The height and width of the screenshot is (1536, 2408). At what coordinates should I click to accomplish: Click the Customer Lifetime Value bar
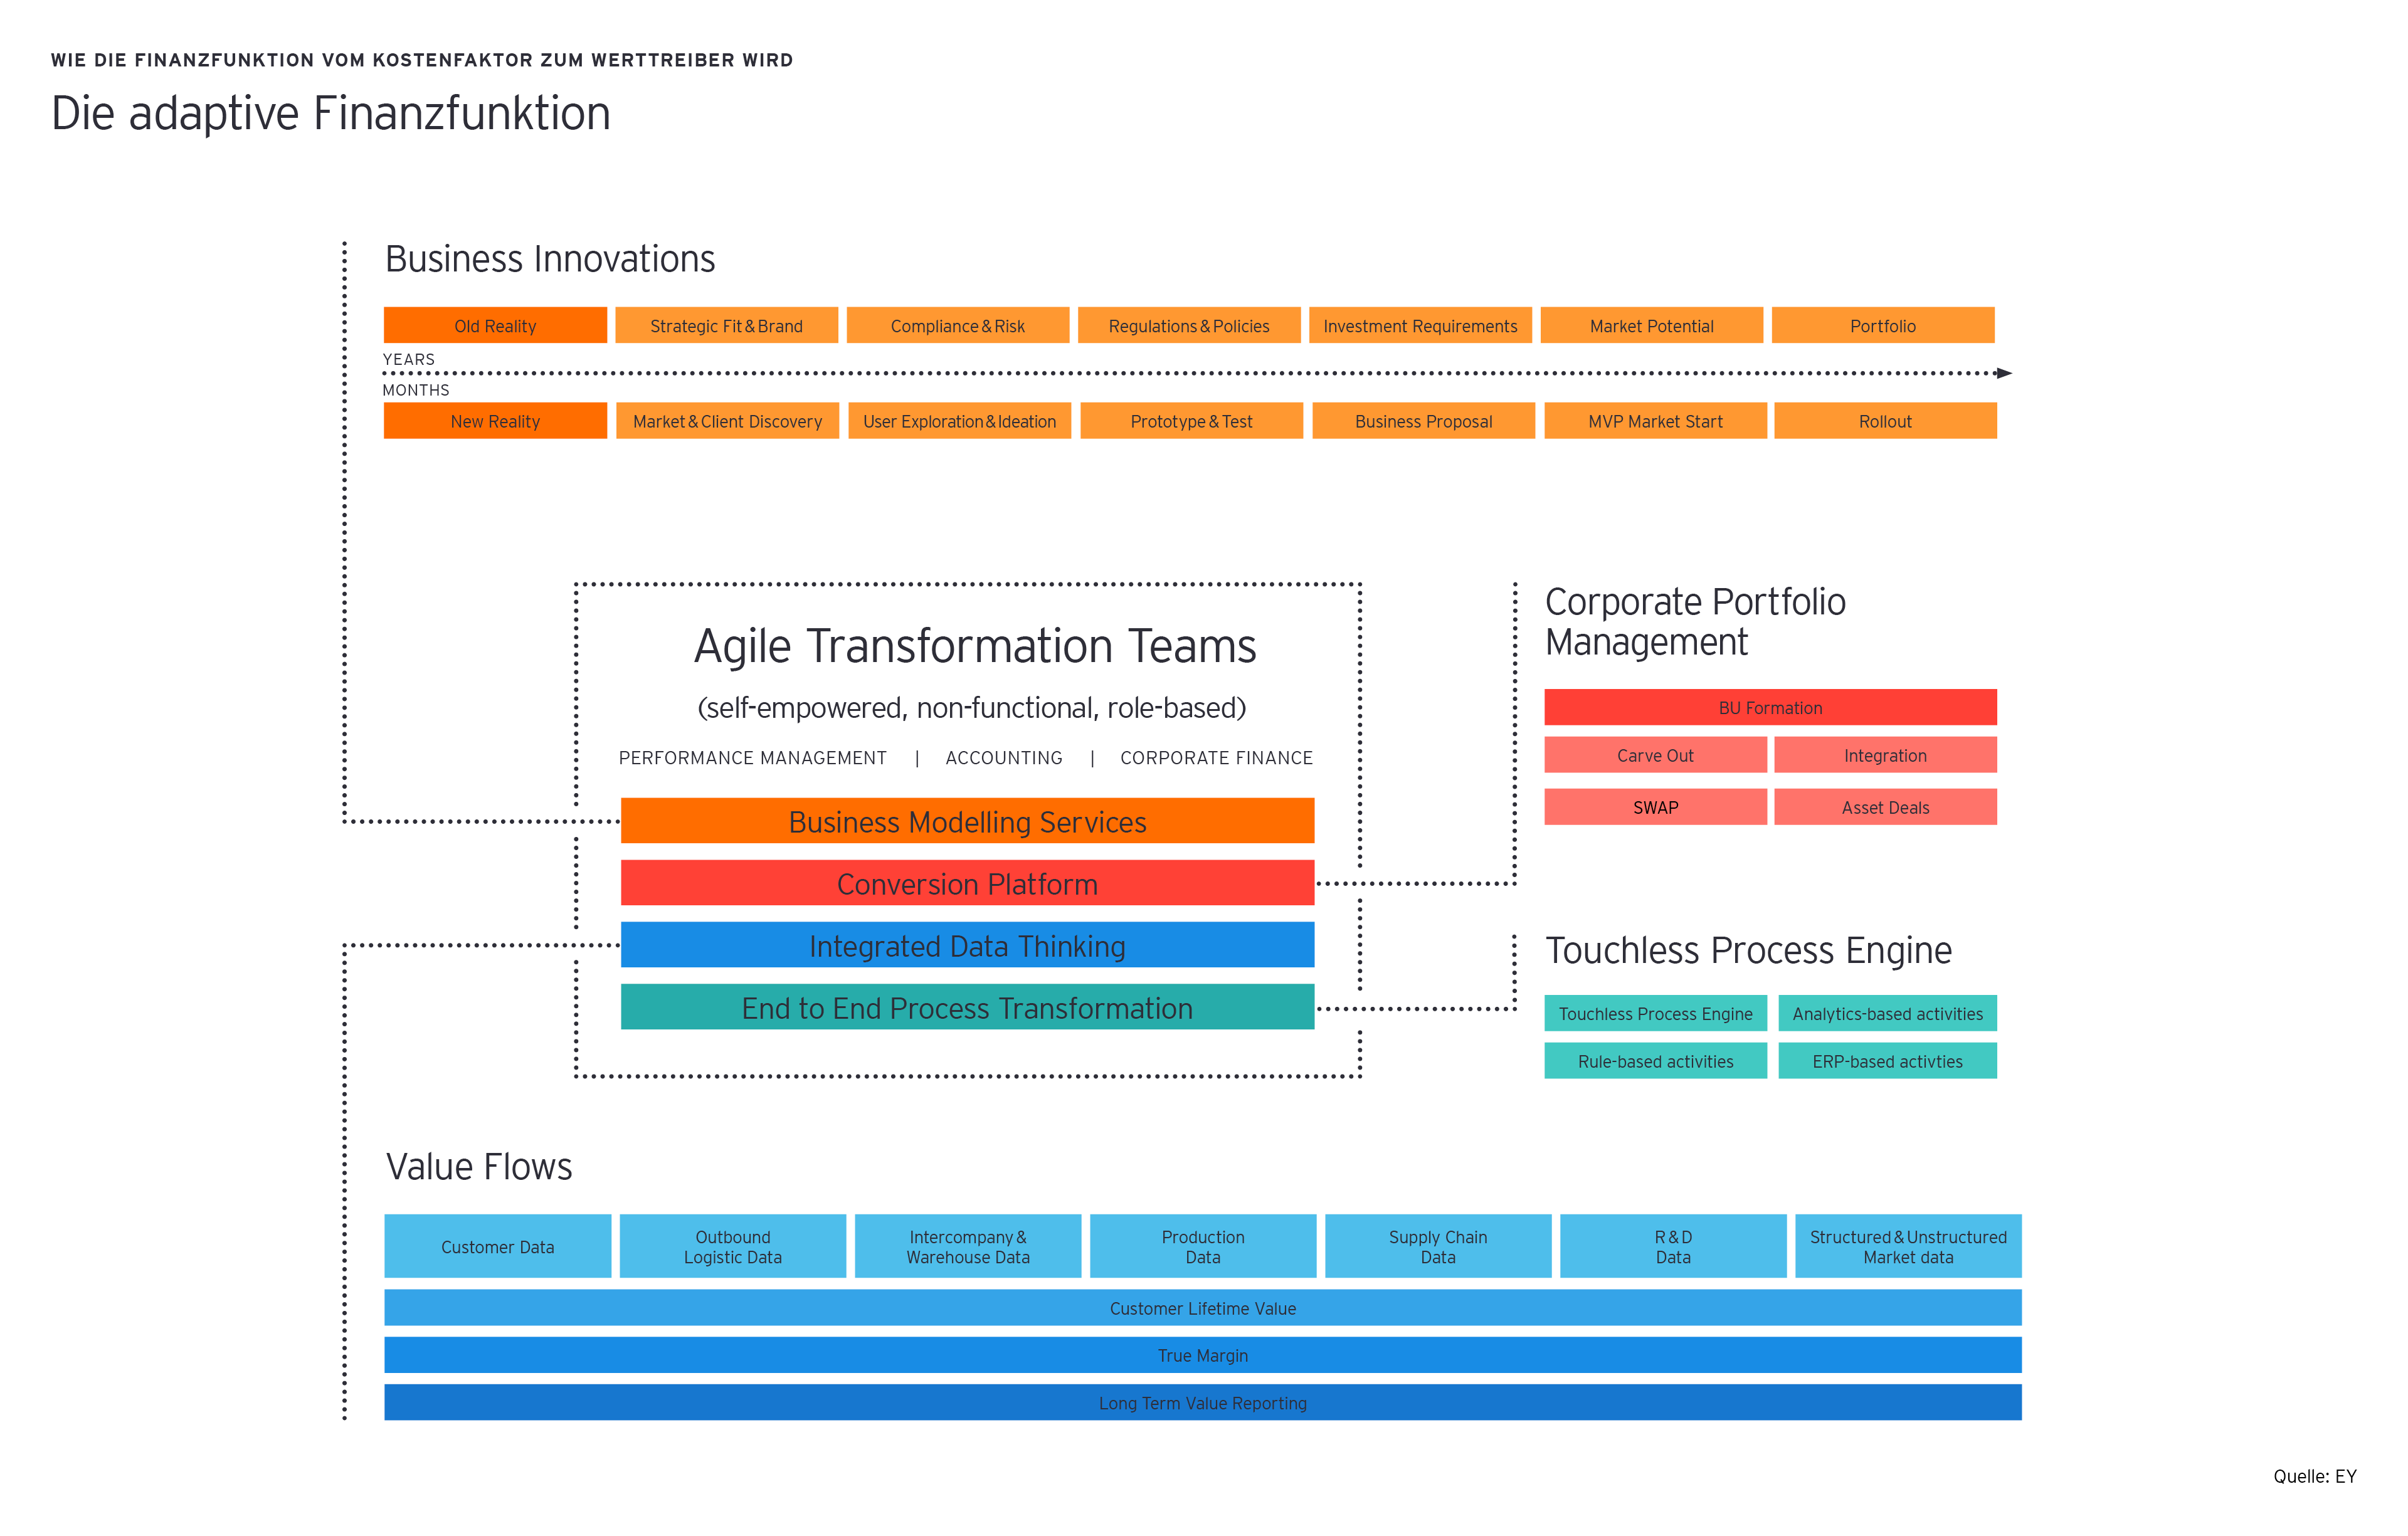[1202, 1308]
